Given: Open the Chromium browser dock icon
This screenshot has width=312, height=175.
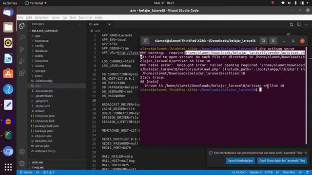Looking at the screenshot, I should pyautogui.click(x=8, y=151).
